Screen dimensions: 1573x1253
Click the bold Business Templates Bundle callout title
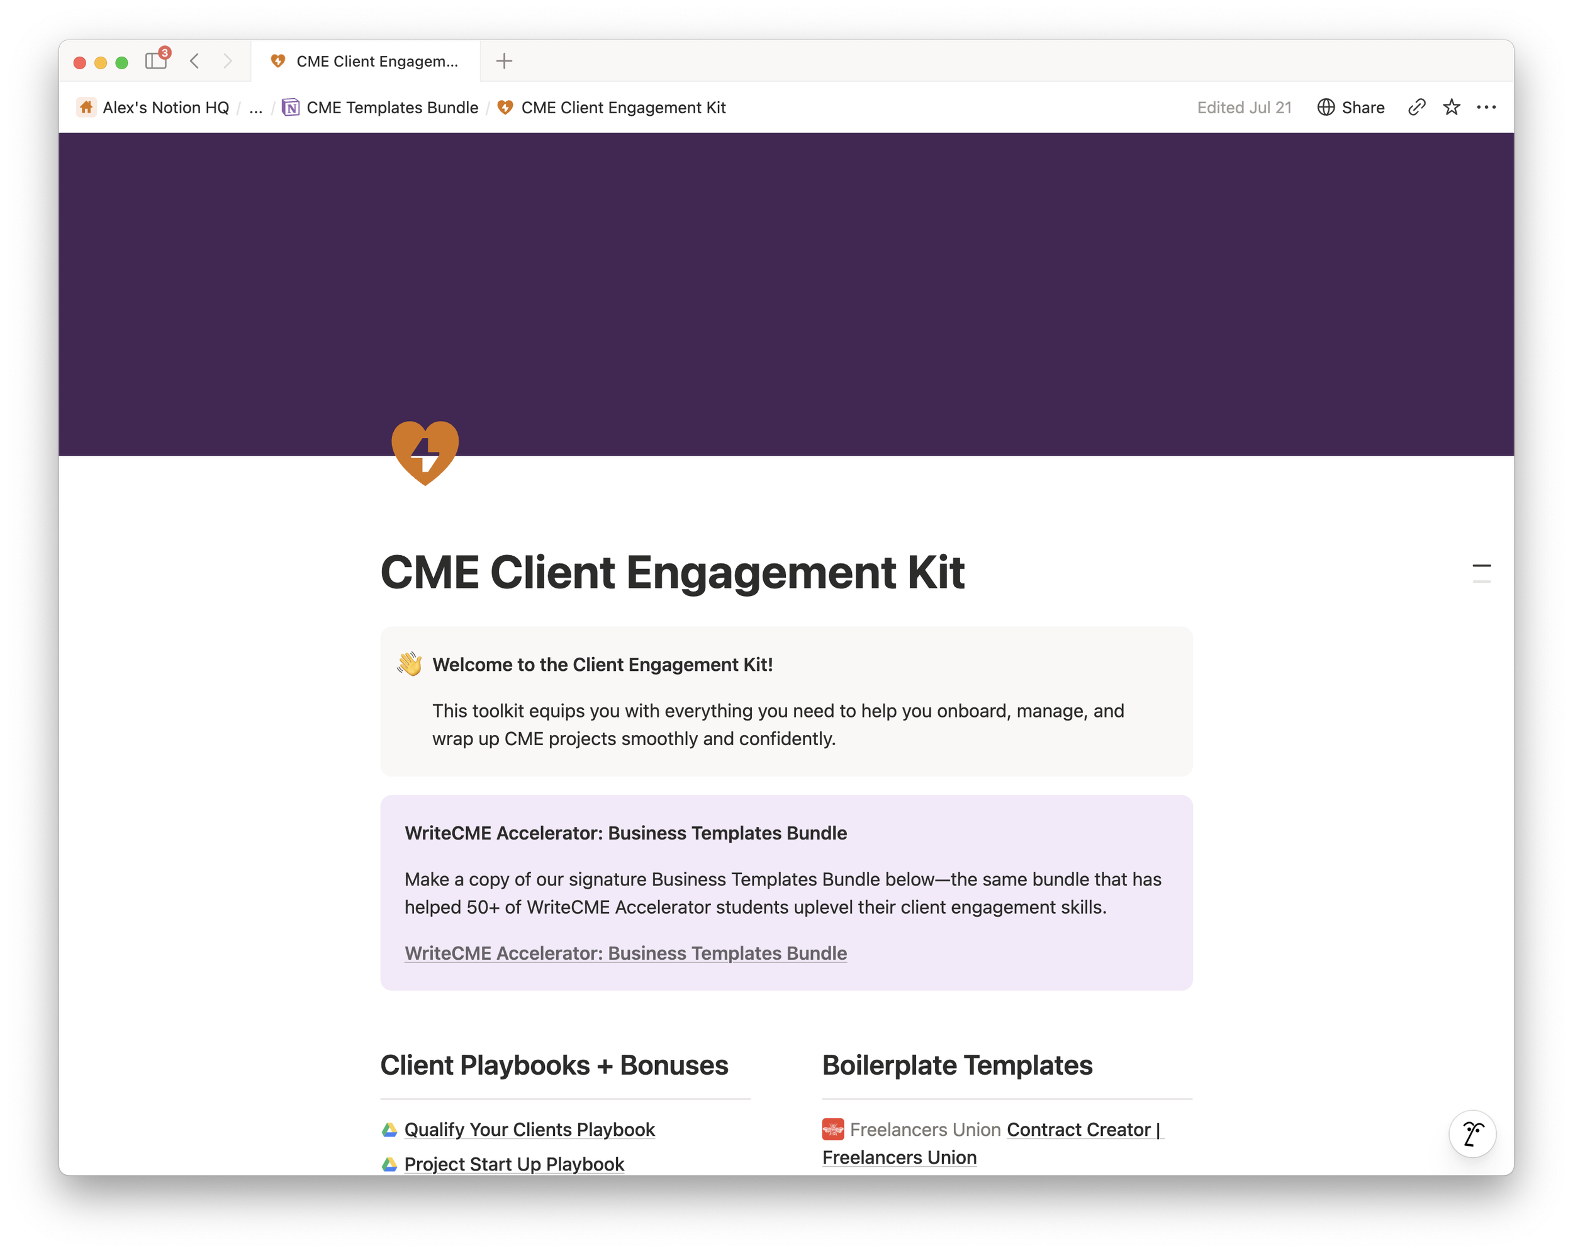[x=626, y=833]
